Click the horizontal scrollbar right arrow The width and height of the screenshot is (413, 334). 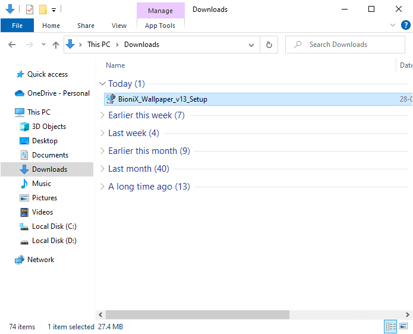pyautogui.click(x=407, y=314)
